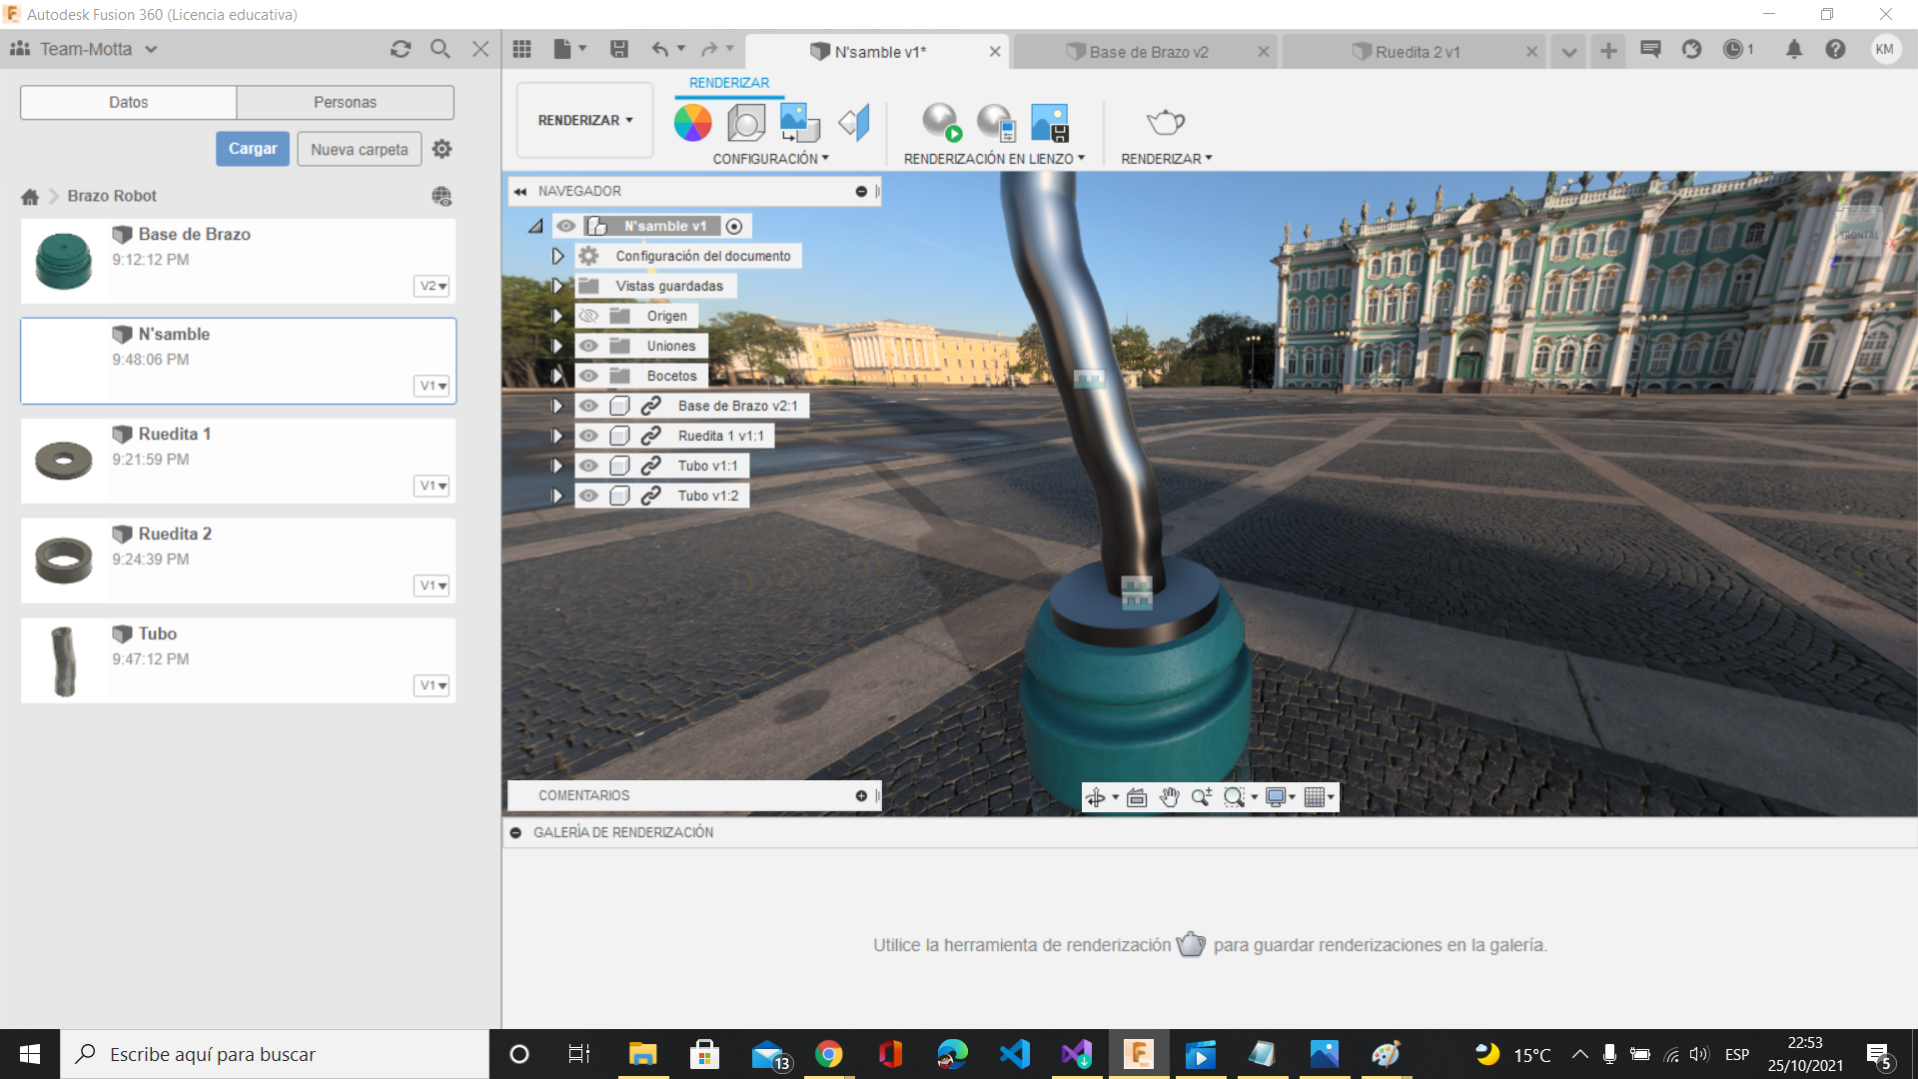The height and width of the screenshot is (1079, 1918).
Task: Expand Vistas guardadas folder
Action: tap(557, 286)
